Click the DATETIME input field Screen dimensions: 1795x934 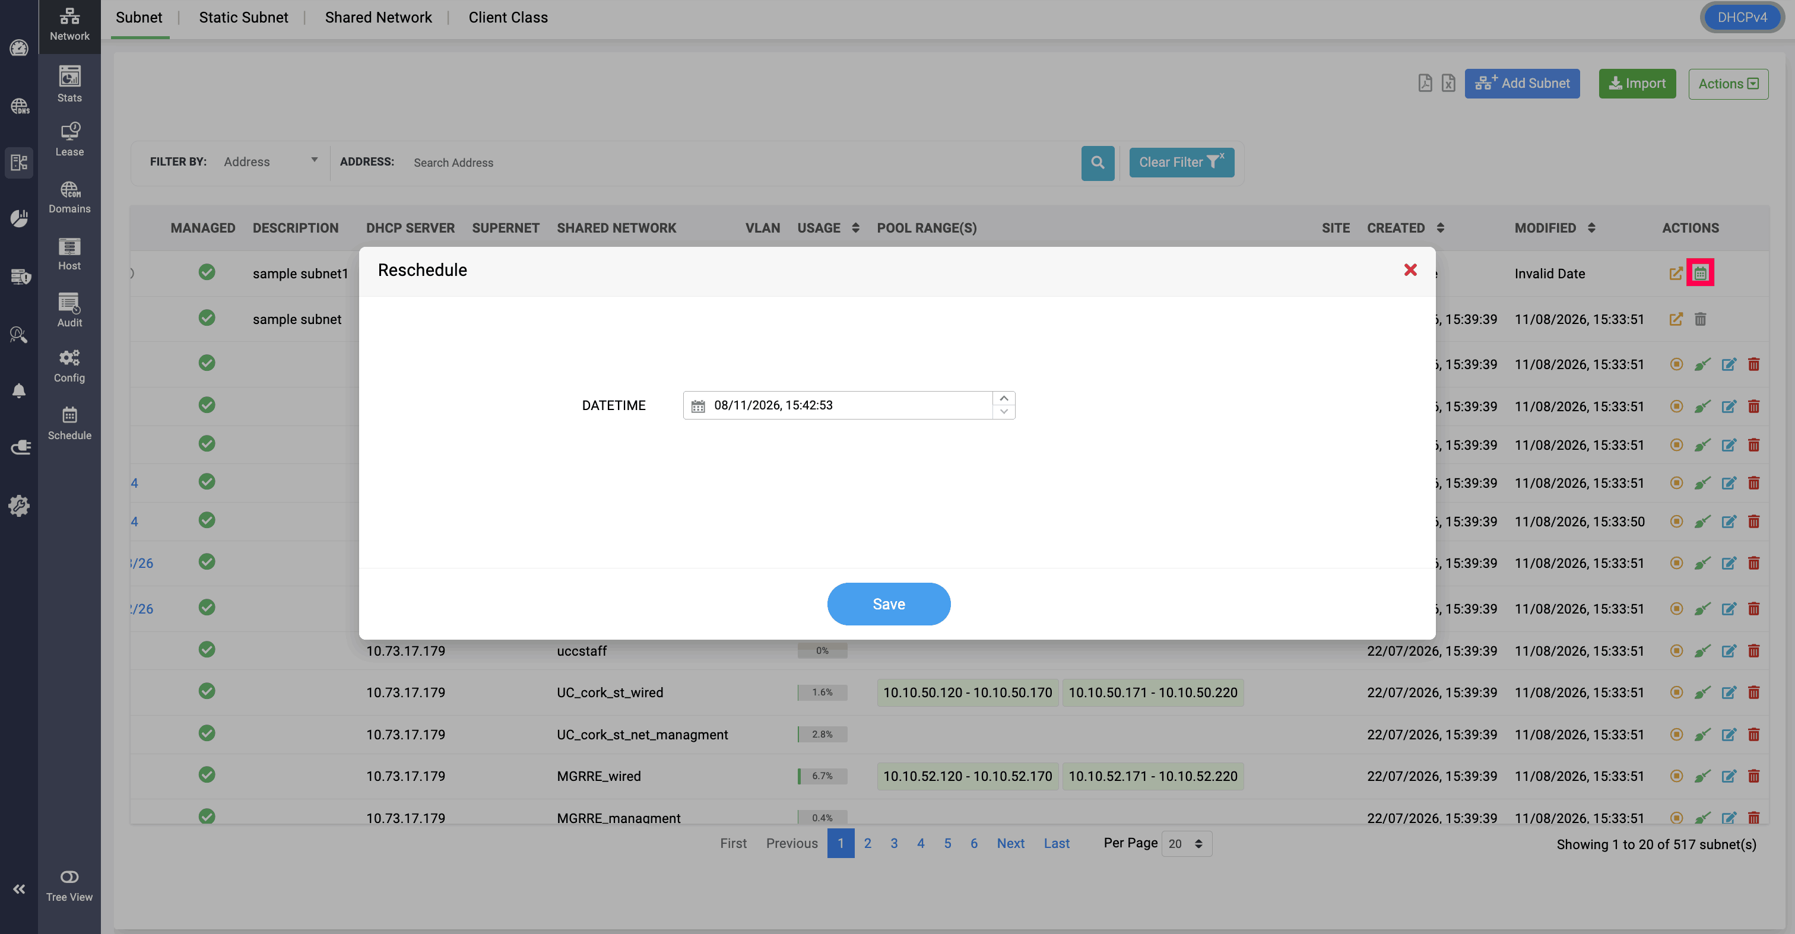tap(849, 405)
